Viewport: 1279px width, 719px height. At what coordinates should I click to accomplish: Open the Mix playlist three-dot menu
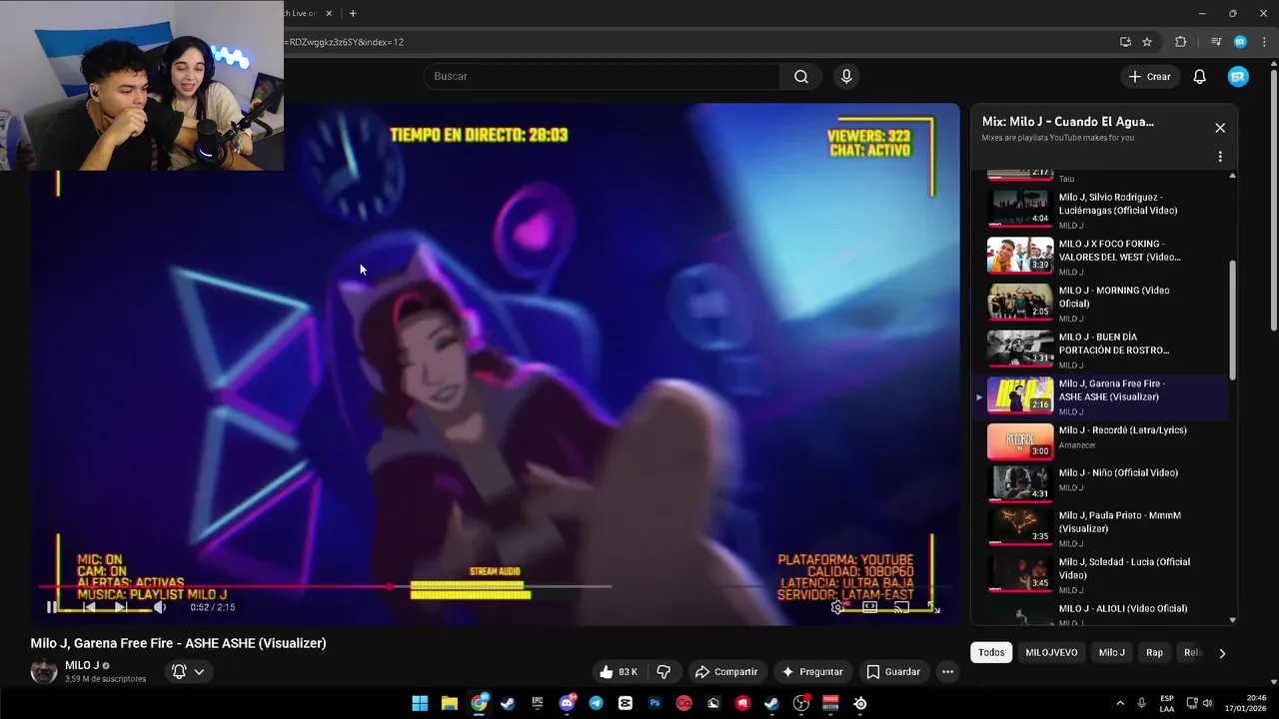(x=1220, y=157)
